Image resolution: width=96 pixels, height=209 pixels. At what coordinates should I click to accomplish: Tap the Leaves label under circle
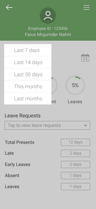[x=75, y=102]
